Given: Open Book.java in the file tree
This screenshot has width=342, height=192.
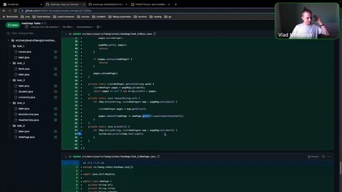Looking at the screenshot, I should (x=24, y=69).
